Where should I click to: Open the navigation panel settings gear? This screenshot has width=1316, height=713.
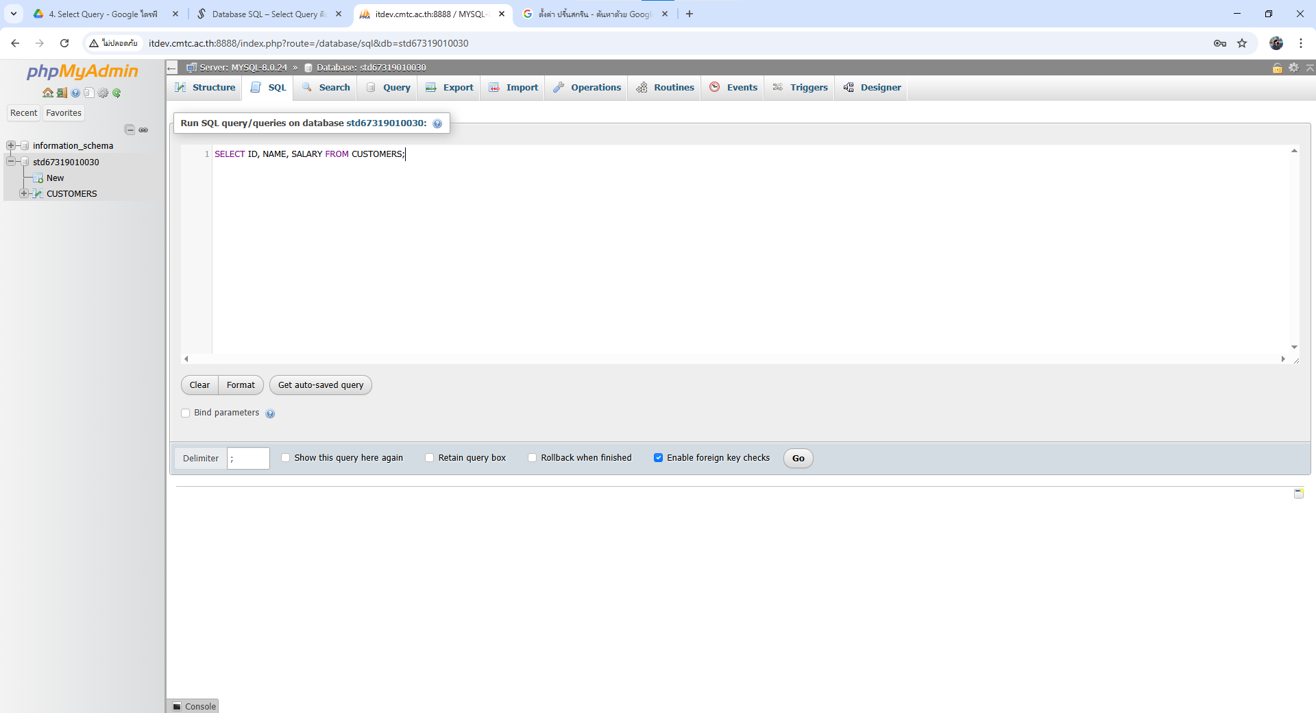pos(103,93)
